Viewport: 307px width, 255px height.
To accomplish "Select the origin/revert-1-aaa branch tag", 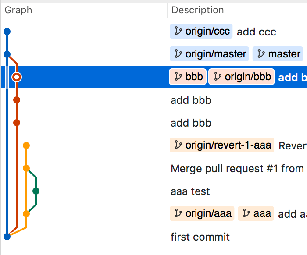I will (222, 145).
